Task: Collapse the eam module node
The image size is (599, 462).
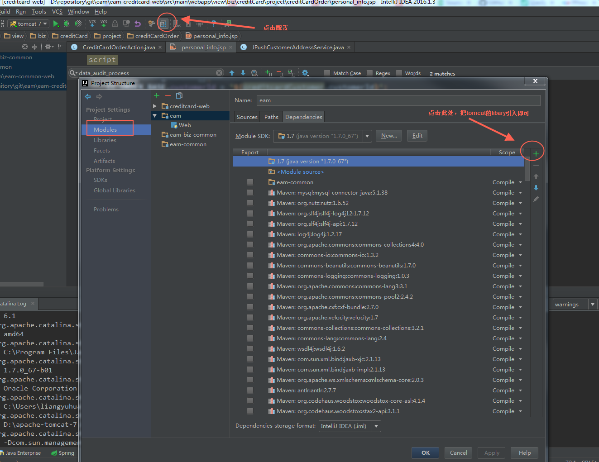Action: [x=155, y=115]
